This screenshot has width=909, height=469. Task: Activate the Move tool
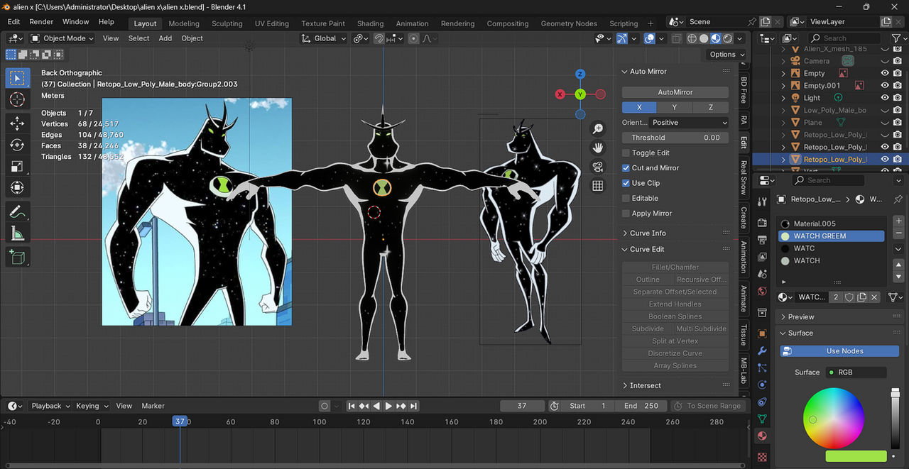pos(18,123)
